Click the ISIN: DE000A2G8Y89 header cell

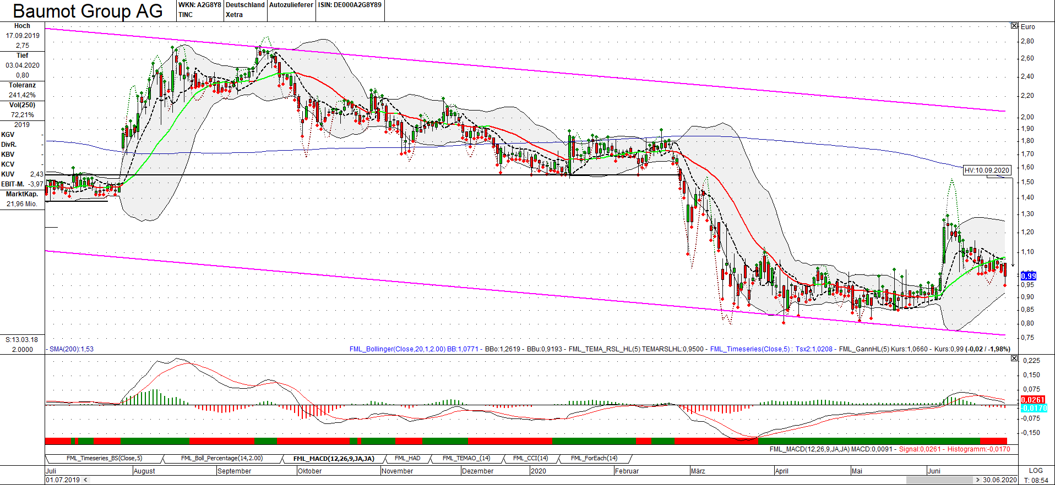click(350, 5)
